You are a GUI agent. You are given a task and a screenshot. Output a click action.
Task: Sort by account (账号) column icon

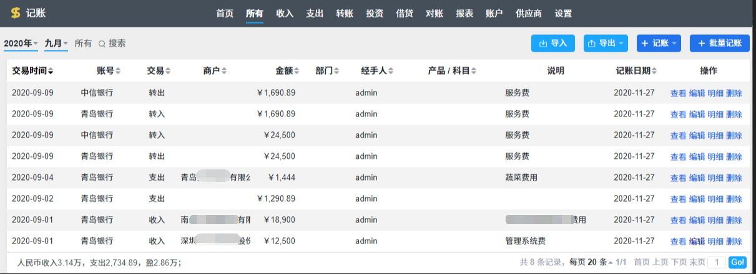coord(118,71)
